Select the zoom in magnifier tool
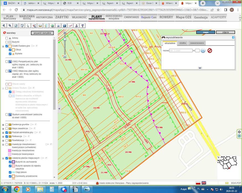The height and width of the screenshot is (193, 242). [4, 26]
